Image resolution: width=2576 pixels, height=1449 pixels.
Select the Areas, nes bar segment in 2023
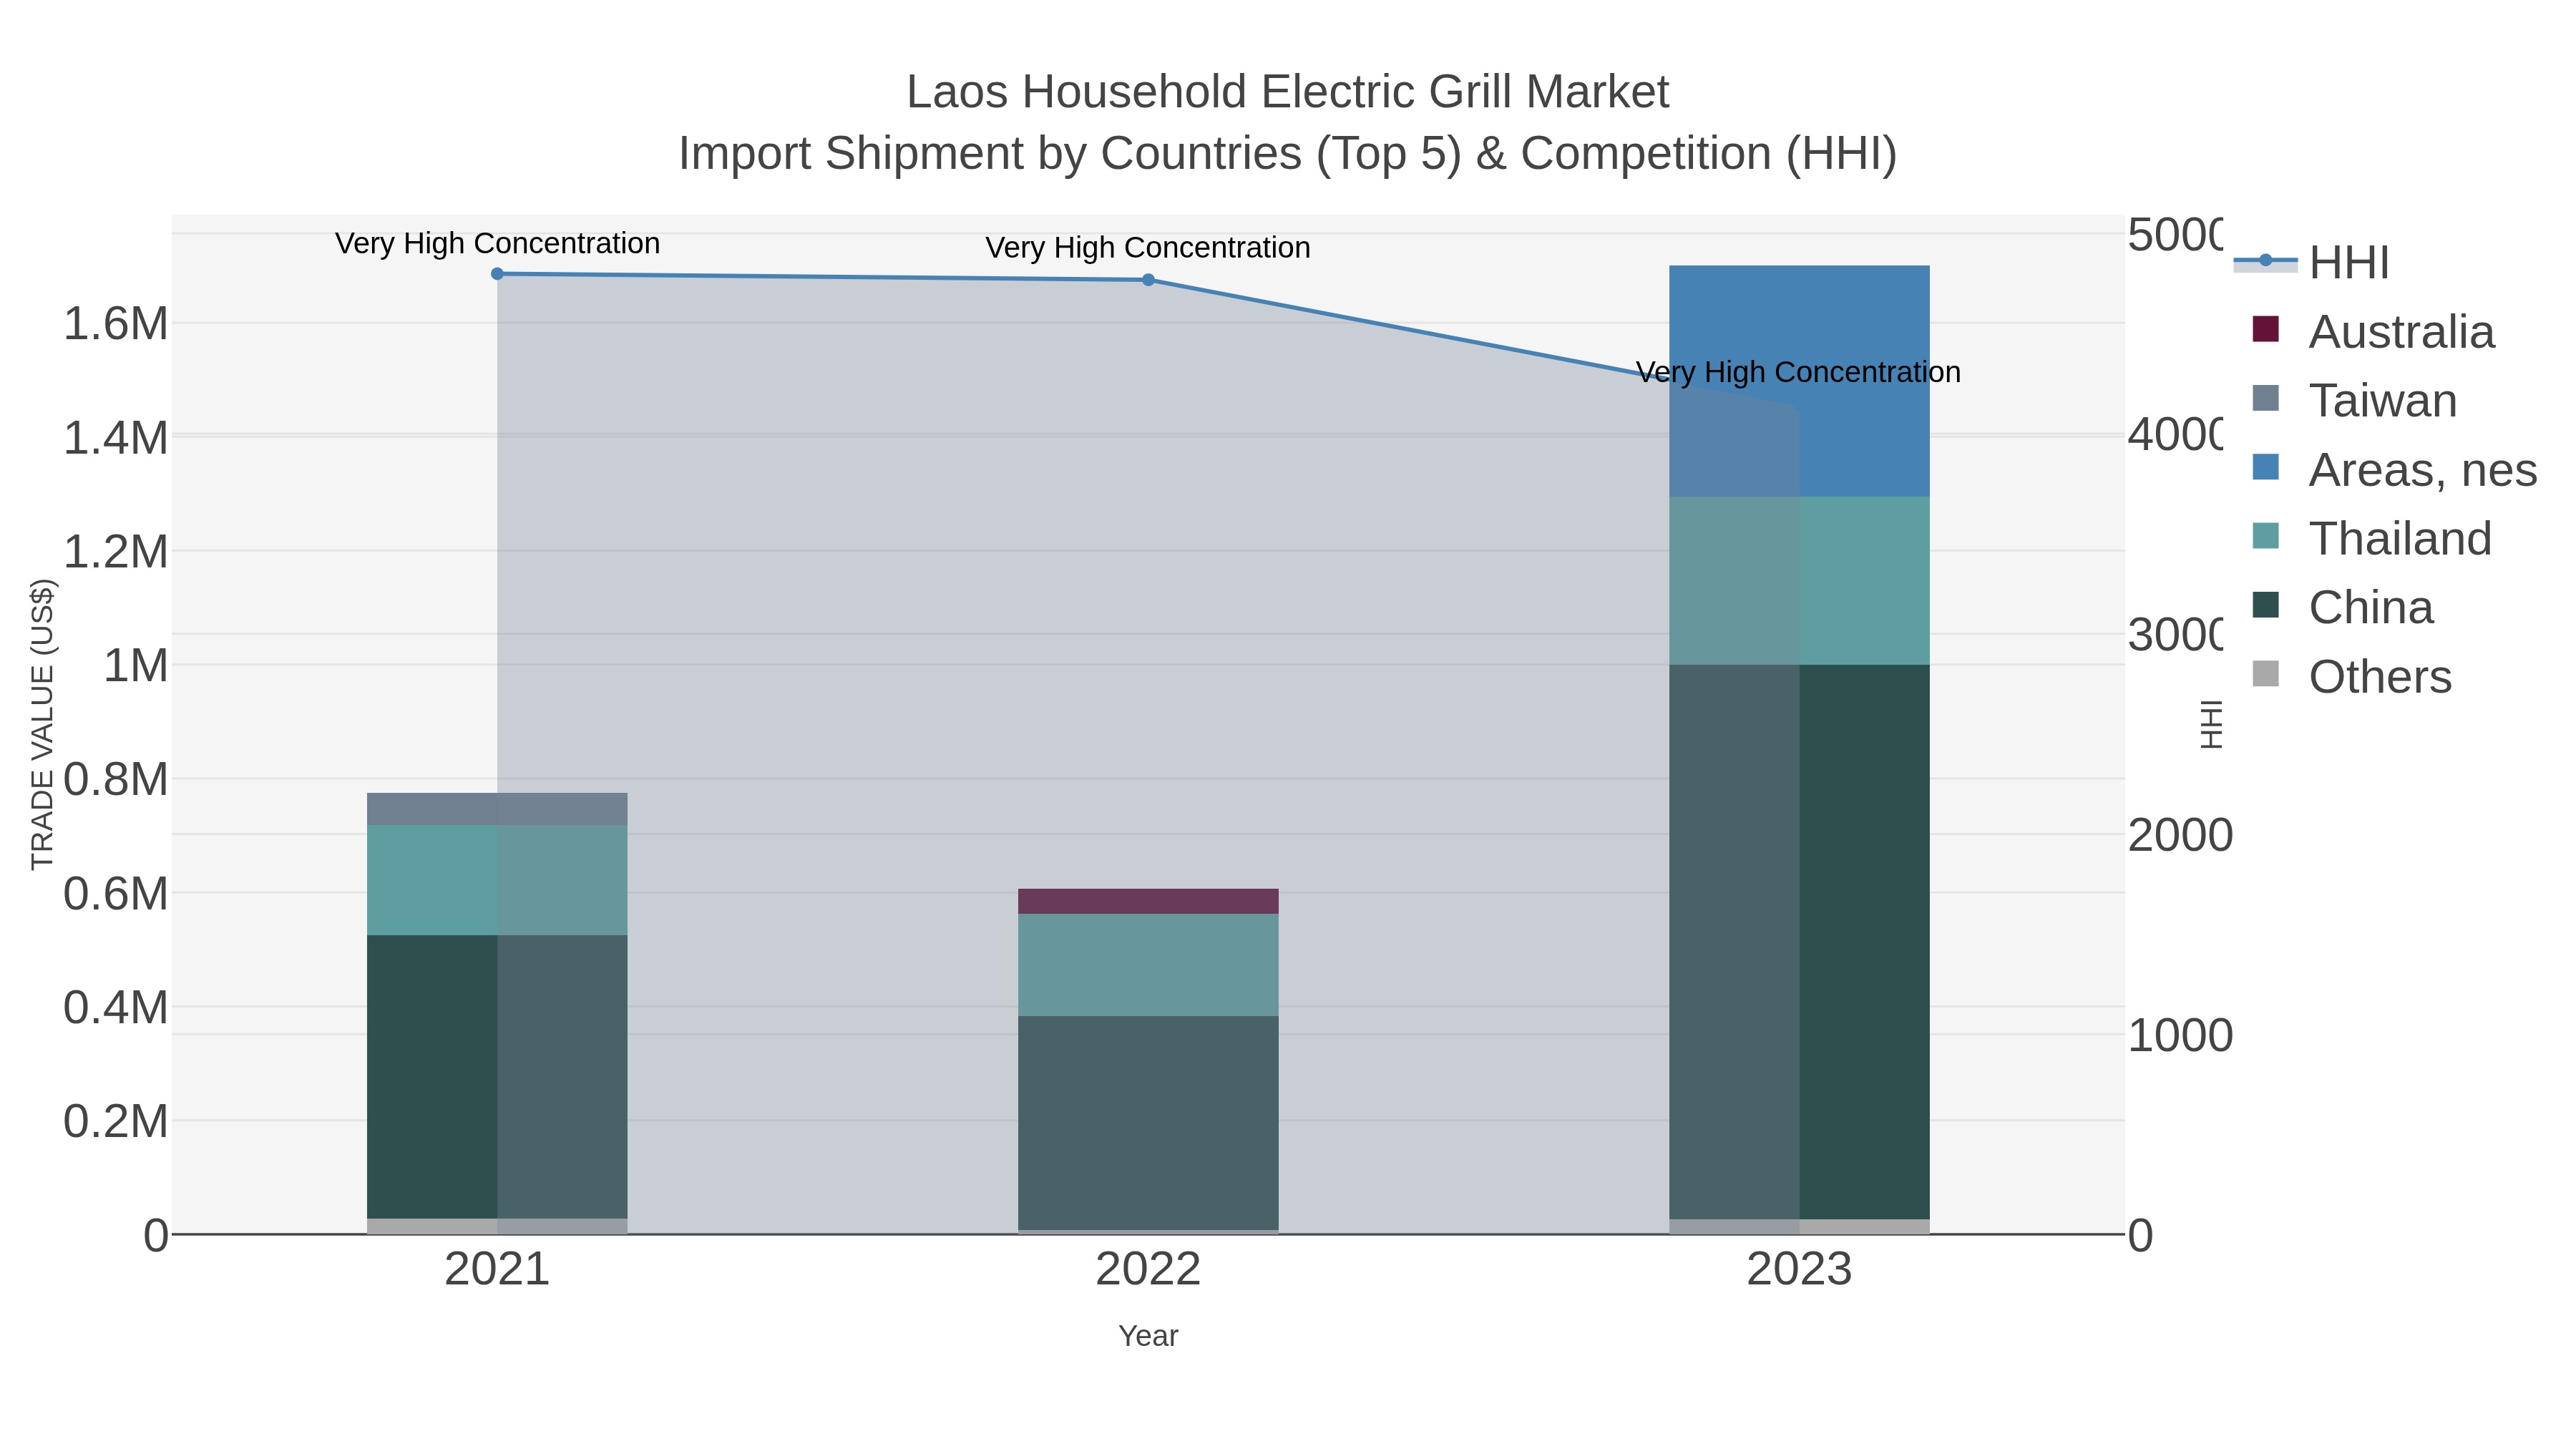(x=1799, y=381)
